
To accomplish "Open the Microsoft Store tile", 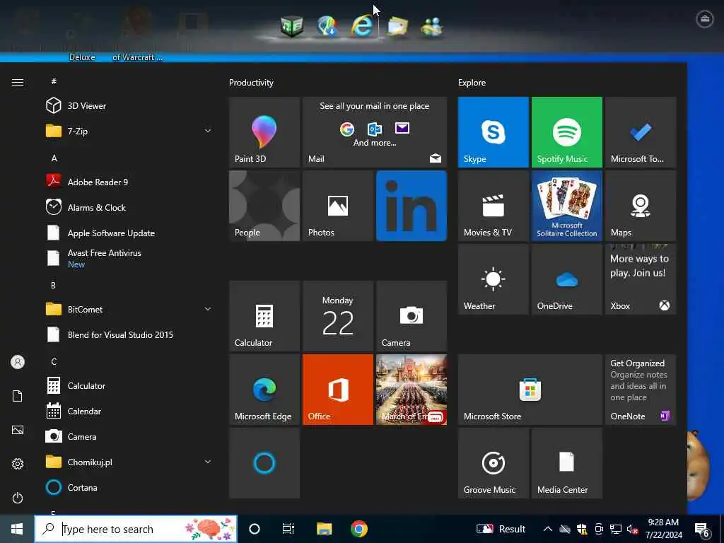I will 530,390.
